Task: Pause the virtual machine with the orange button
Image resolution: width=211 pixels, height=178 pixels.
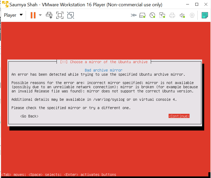Action: tap(33, 15)
